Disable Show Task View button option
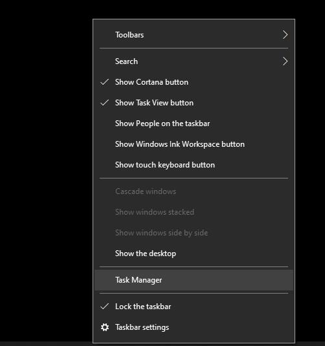Screen dimensions: 325x346 pos(194,103)
